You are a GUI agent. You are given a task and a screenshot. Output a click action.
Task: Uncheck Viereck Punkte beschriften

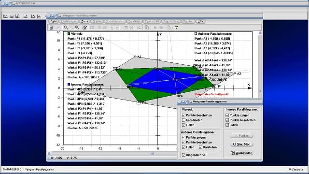click(x=183, y=115)
